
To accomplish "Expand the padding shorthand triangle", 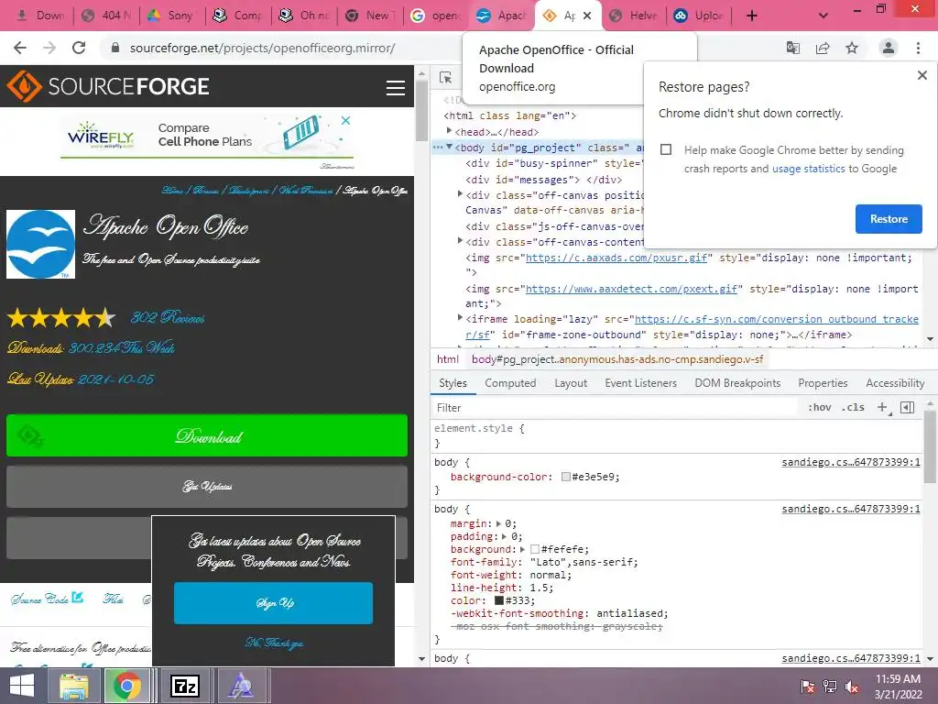I will 505,536.
